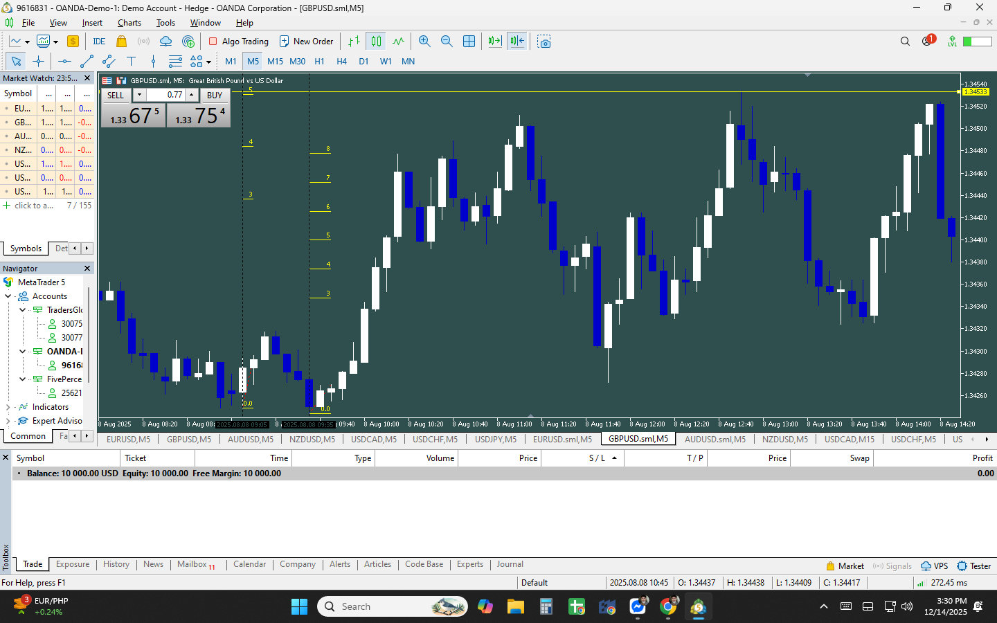Click the Signals broadcast icon in toolbar
The image size is (997, 623).
click(143, 42)
